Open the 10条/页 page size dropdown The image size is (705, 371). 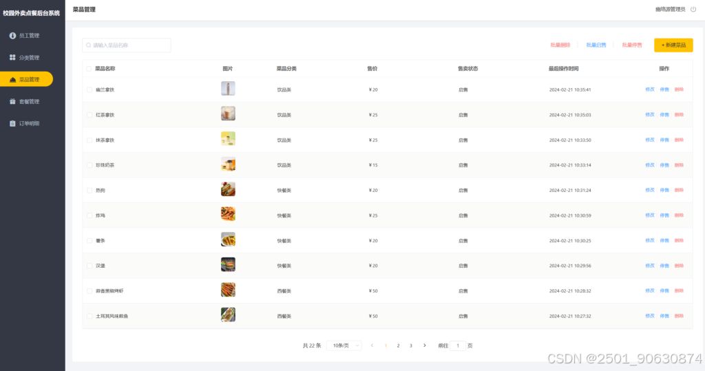tap(344, 346)
